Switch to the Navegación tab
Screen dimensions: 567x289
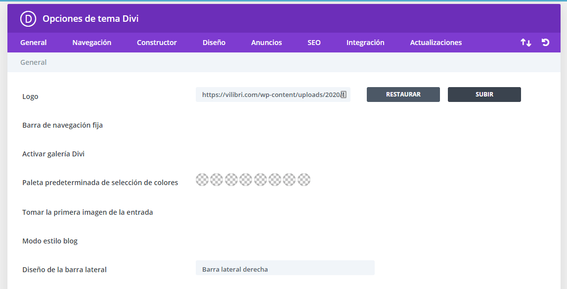[92, 43]
